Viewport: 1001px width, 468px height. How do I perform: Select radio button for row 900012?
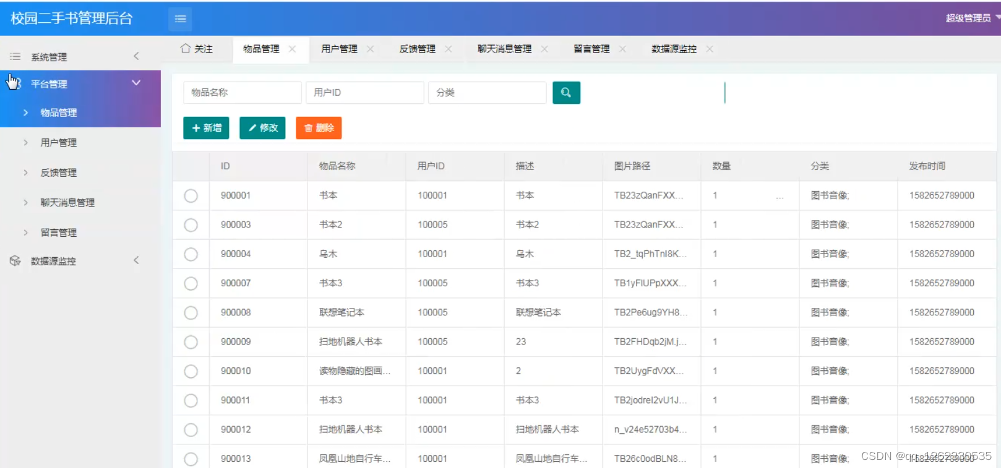pos(191,430)
